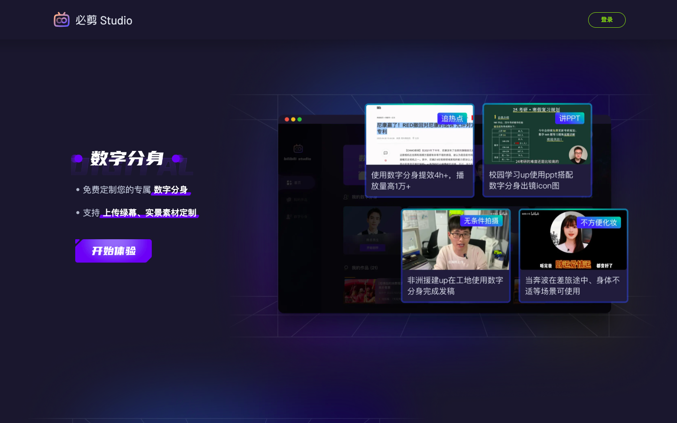Screen dimensions: 677x423
Task: Start the experience with 开始体验 button
Action: [x=113, y=251]
